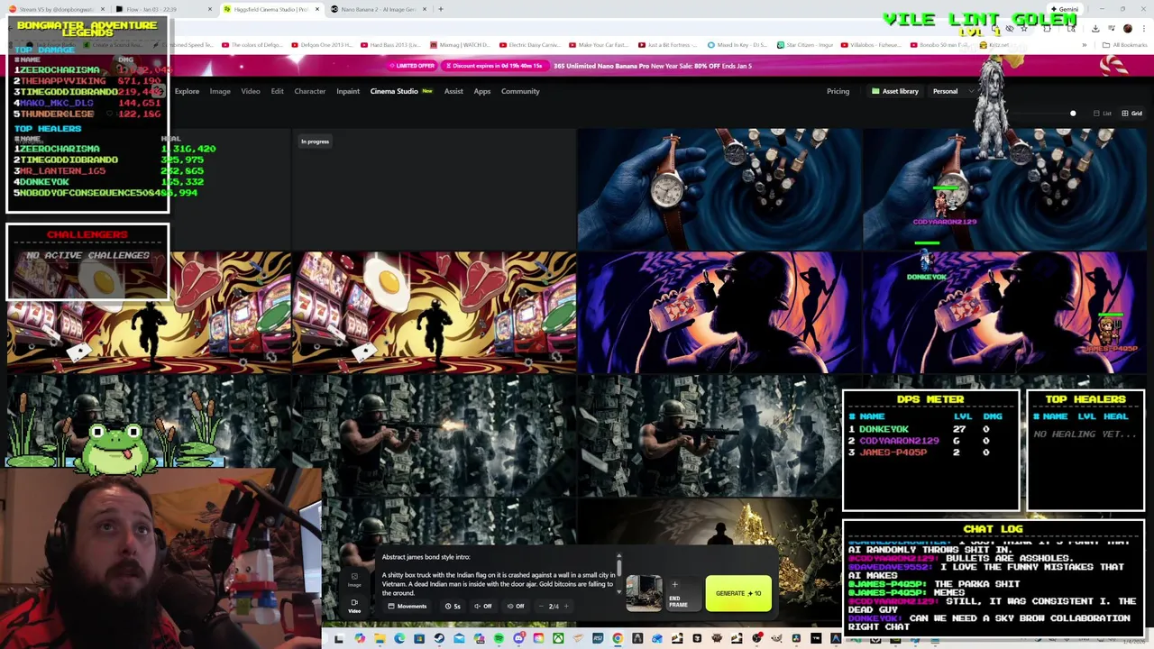Open the Apps menu item

[482, 91]
